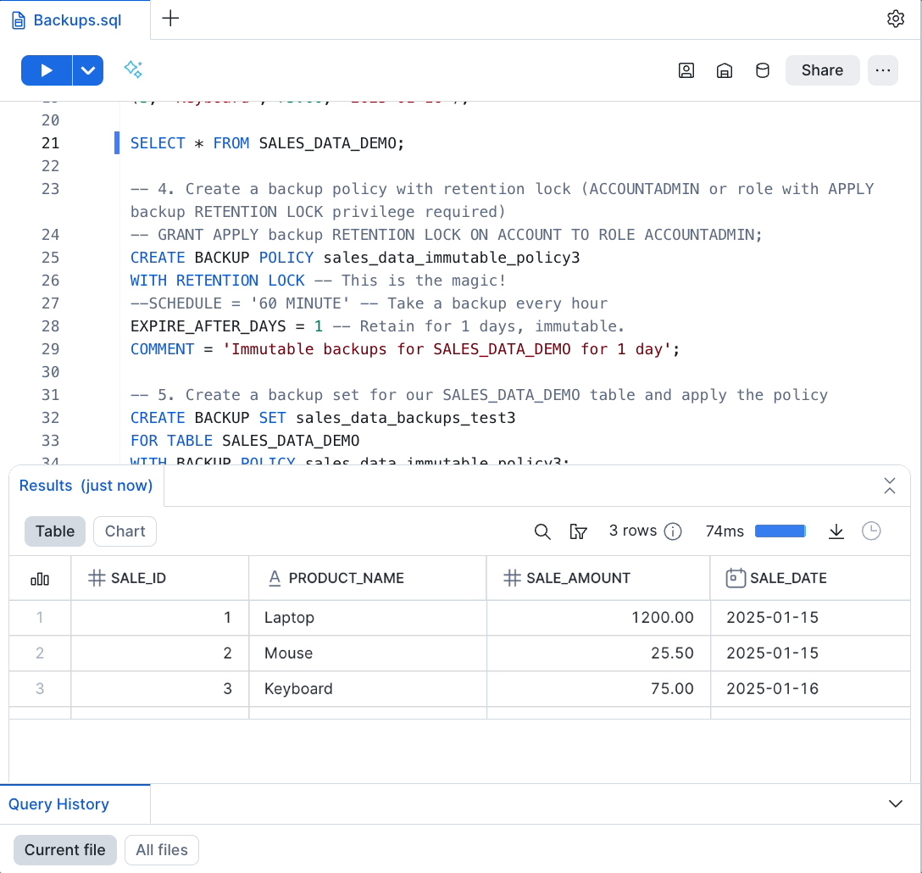Switch results view to Chart
The image size is (922, 873).
pyautogui.click(x=125, y=531)
